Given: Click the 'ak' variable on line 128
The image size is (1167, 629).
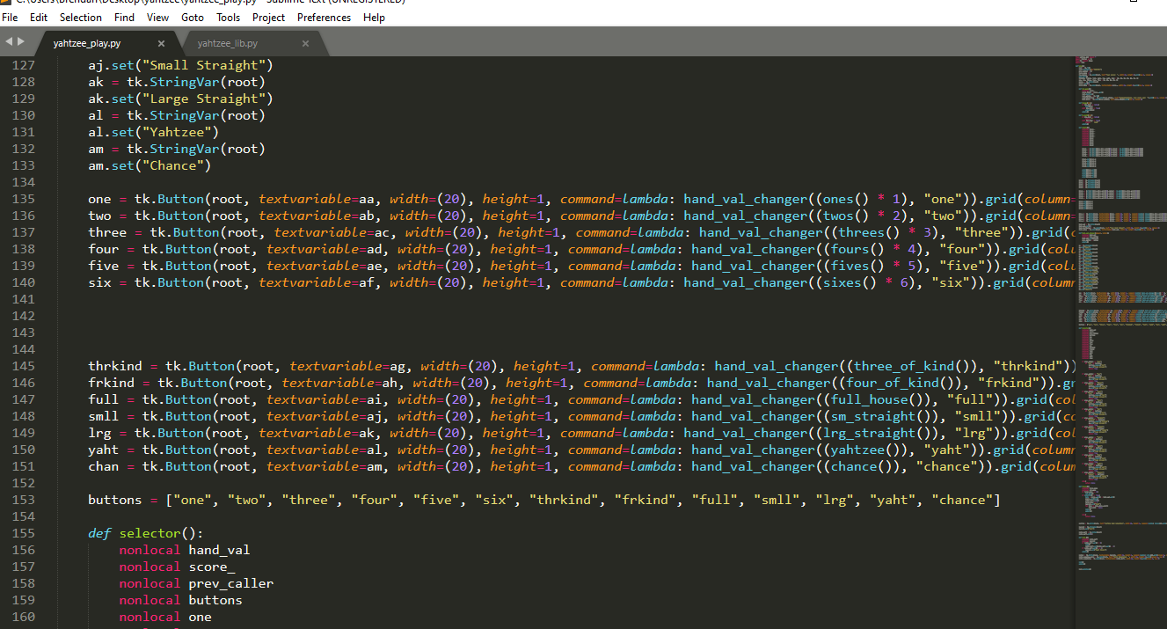Looking at the screenshot, I should click(96, 82).
